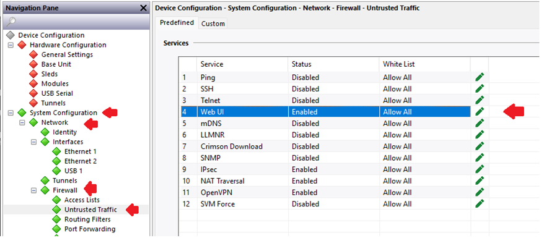
Task: Click the search magnifier in Navigation Pane
Action: [x=11, y=22]
